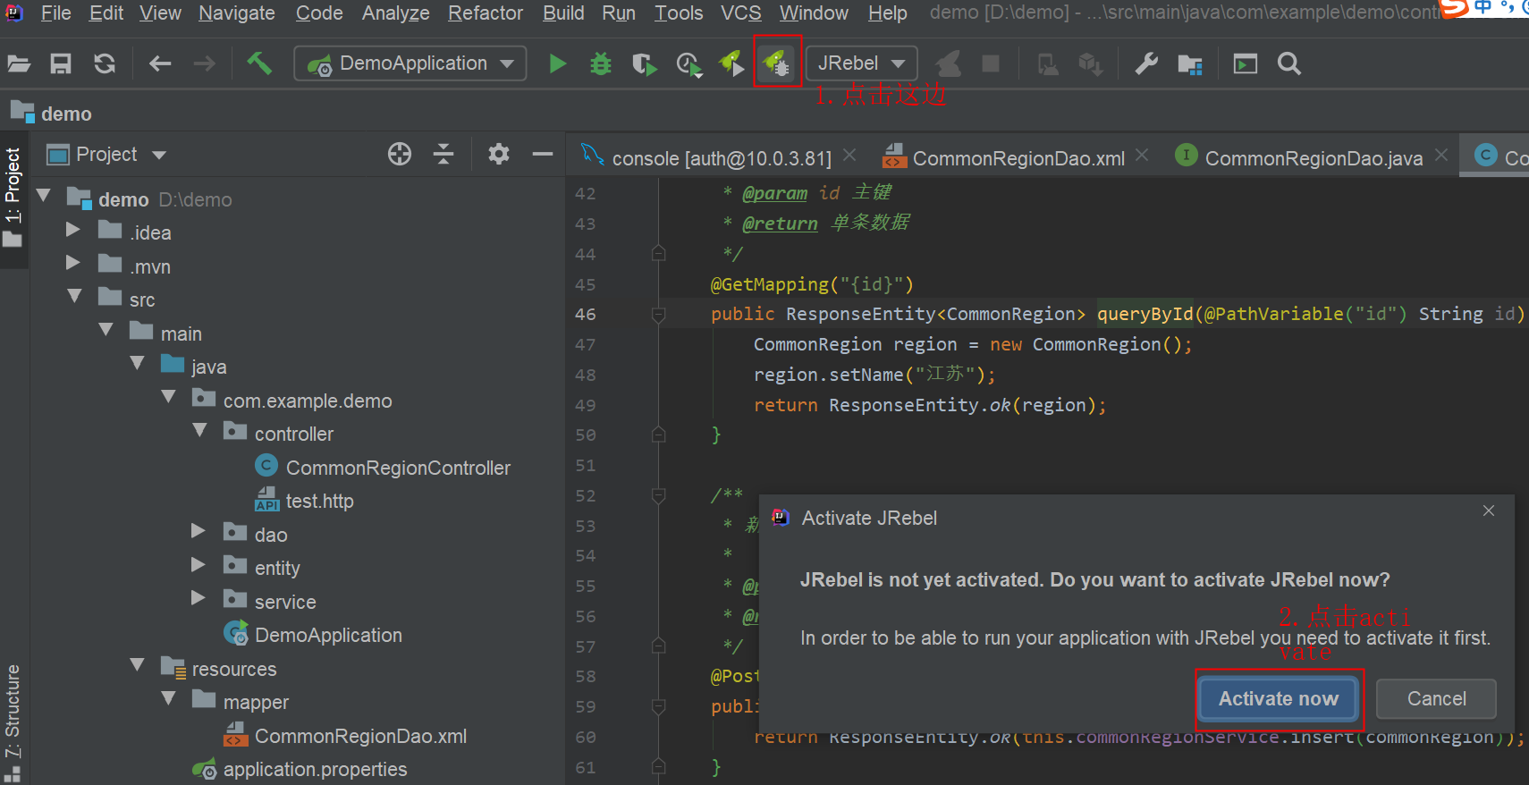The height and width of the screenshot is (785, 1529).
Task: Run with JRebel rocket icon
Action: pos(731,63)
